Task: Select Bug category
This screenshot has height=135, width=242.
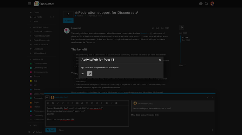Action: tap(35, 81)
